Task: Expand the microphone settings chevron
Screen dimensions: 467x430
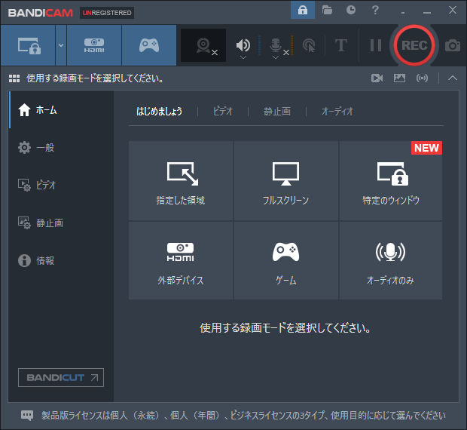Action: (276, 57)
